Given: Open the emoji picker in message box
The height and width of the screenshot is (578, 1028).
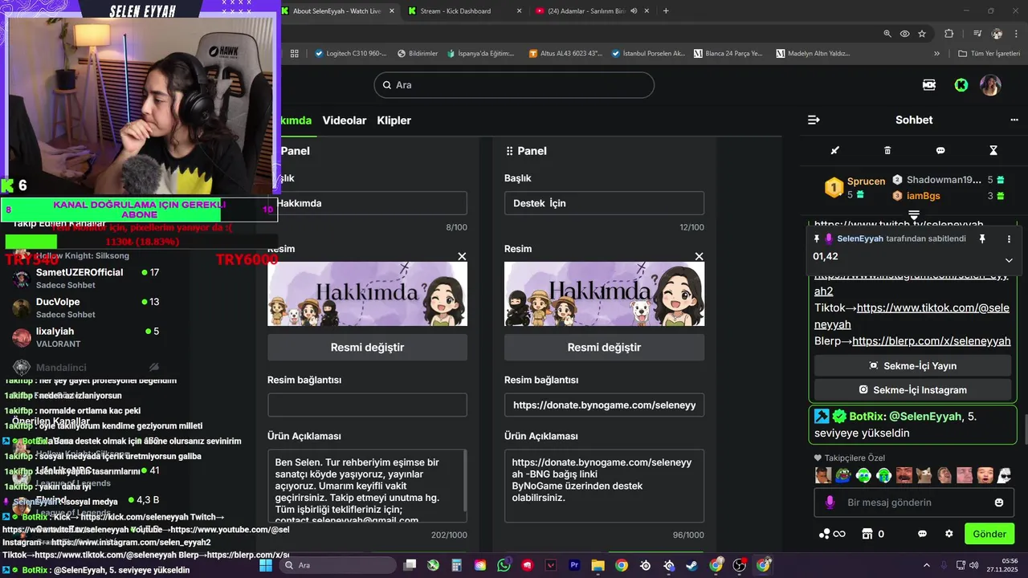Looking at the screenshot, I should coord(999,503).
